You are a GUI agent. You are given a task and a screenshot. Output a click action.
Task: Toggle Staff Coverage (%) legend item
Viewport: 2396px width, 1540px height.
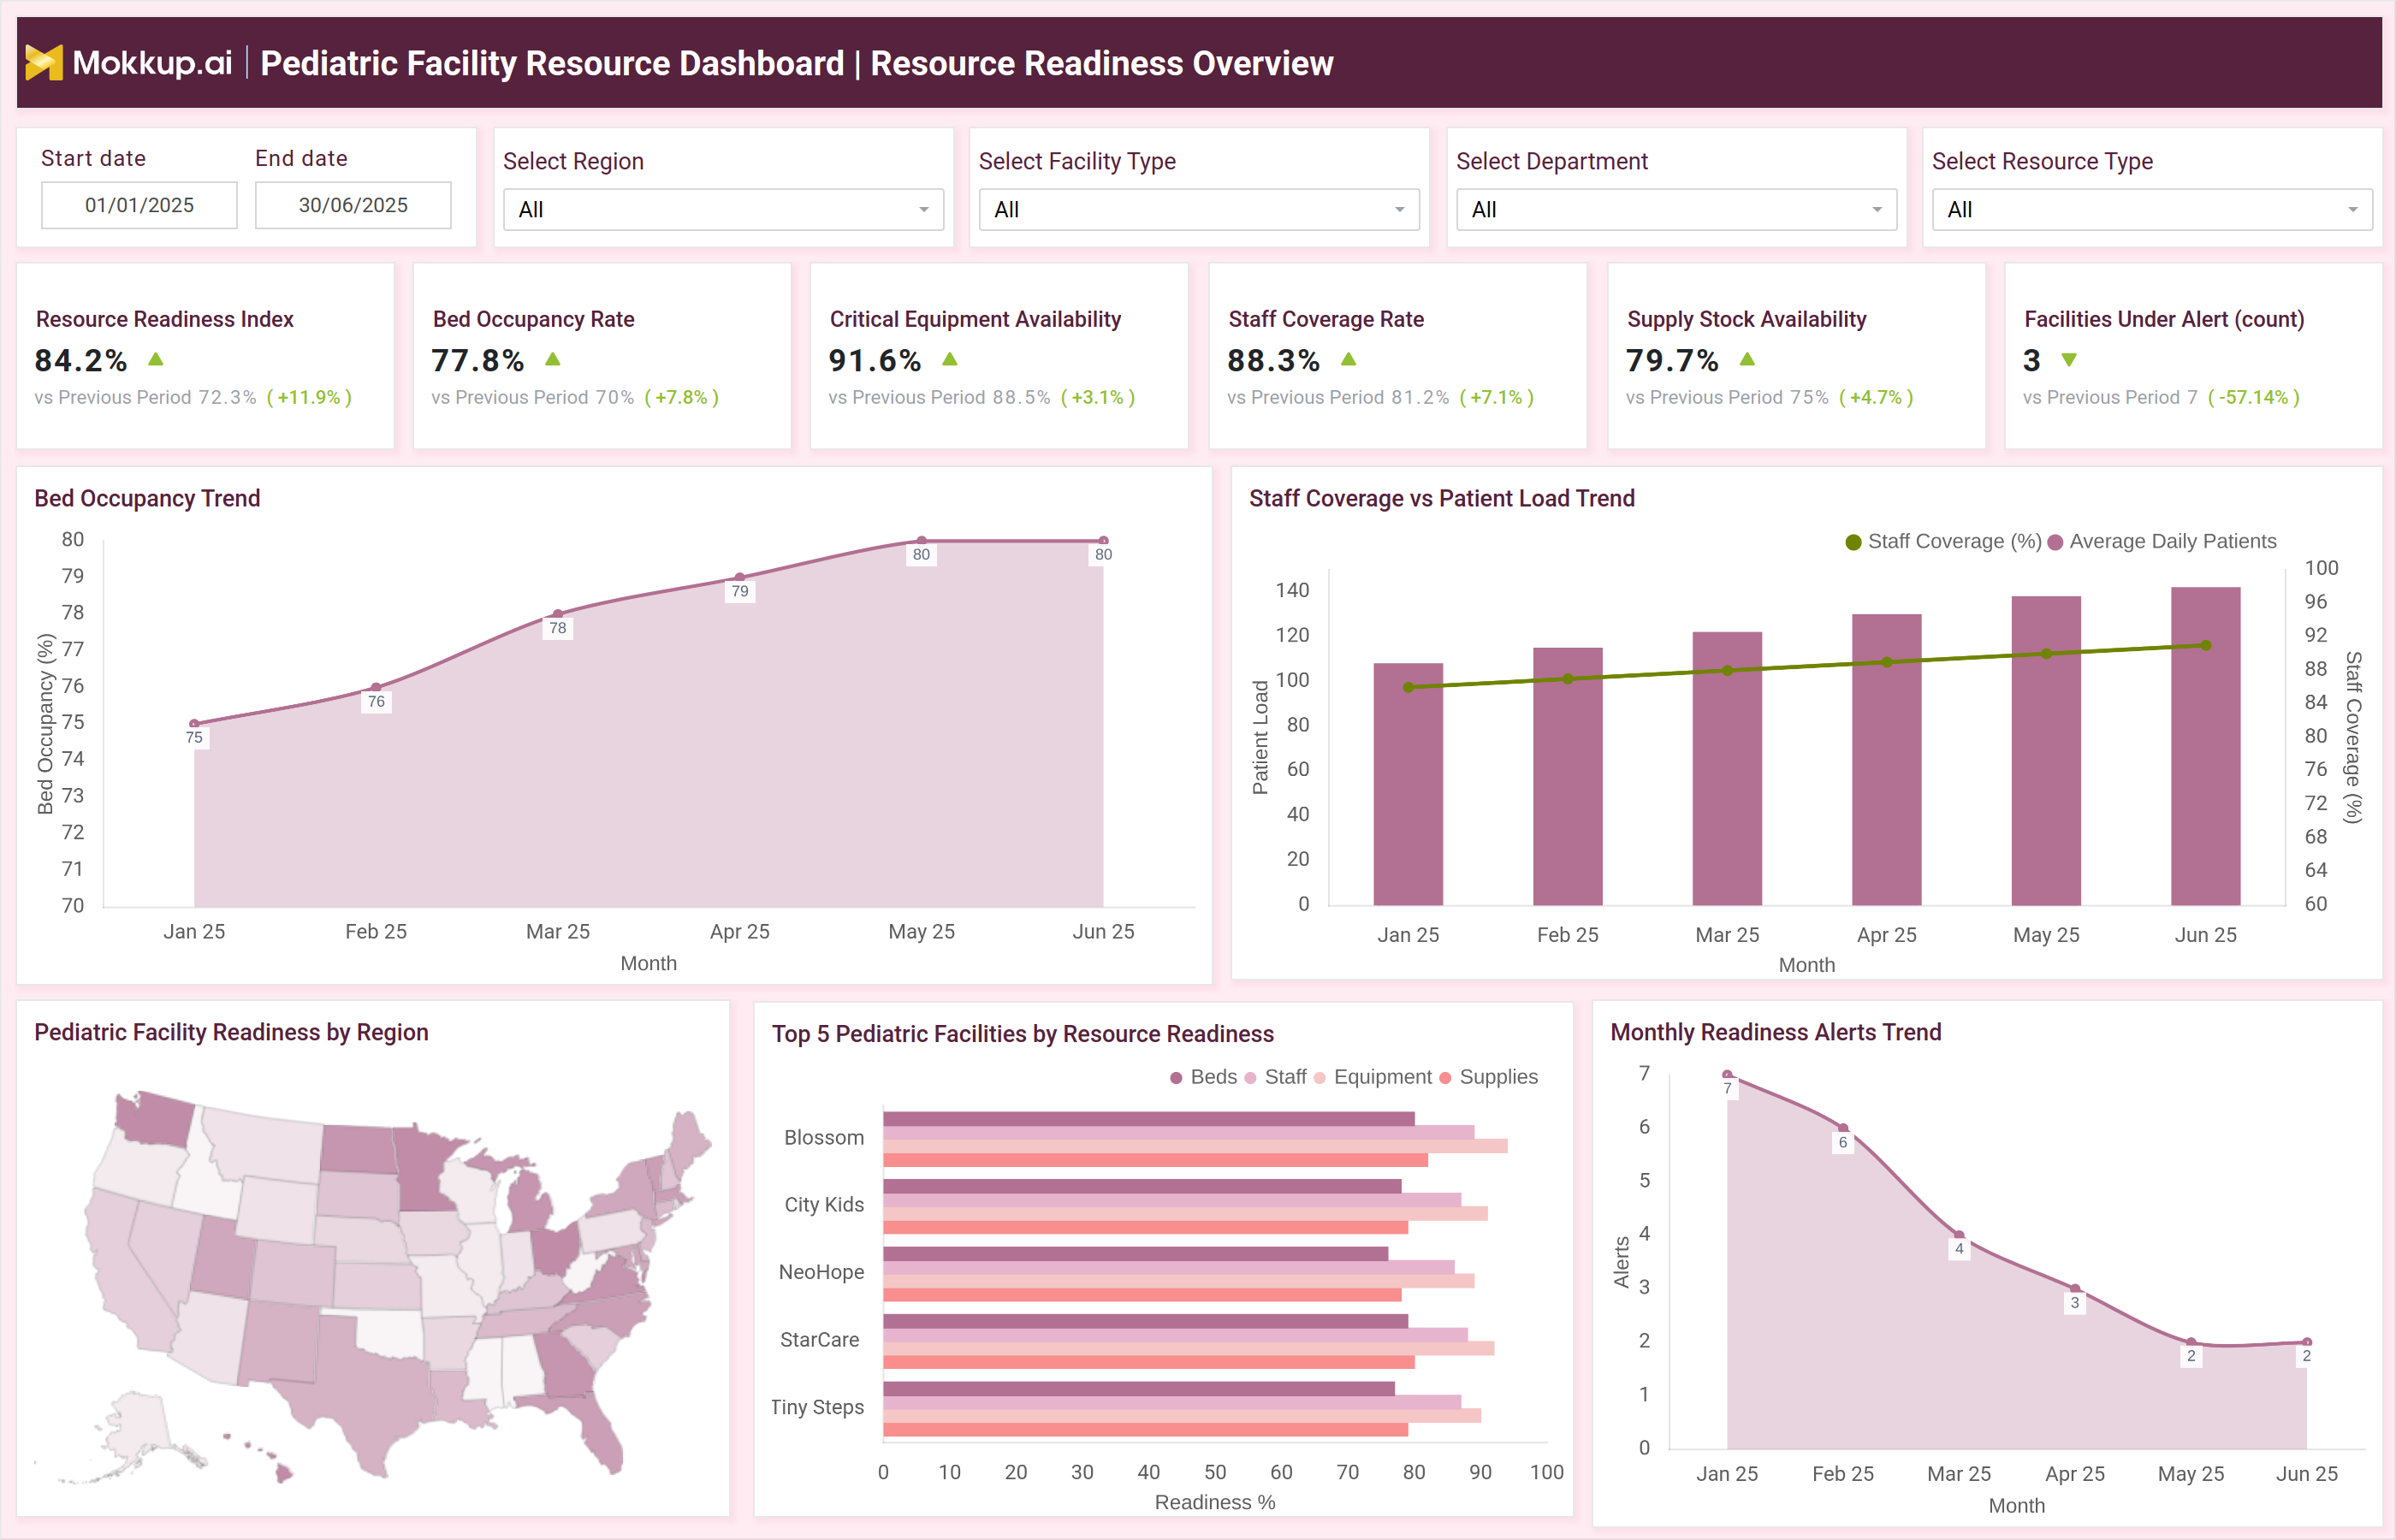pos(1943,541)
